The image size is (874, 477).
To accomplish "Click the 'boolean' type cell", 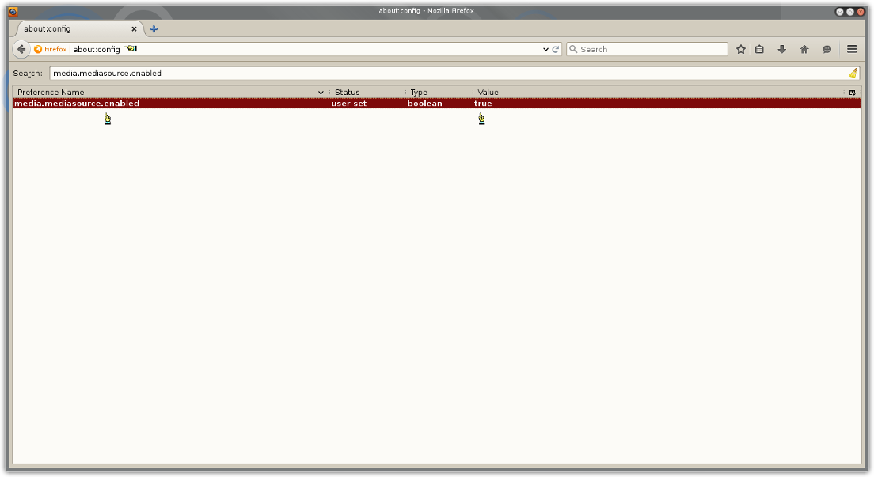I will (425, 104).
